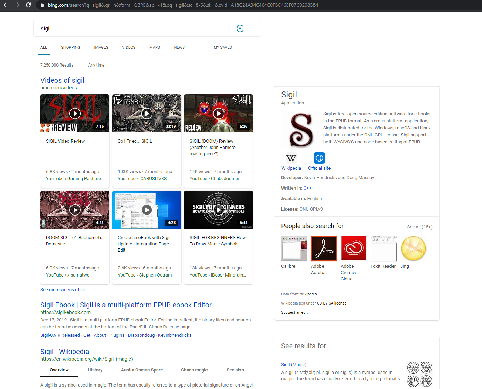Open the Sigil - Wikipedia result title
Image resolution: width=482 pixels, height=389 pixels.
[65, 352]
